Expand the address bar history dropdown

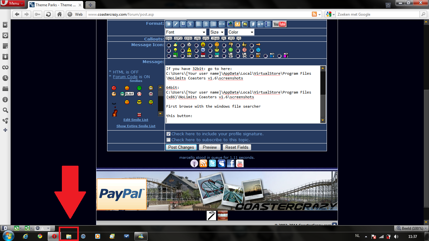[320, 14]
